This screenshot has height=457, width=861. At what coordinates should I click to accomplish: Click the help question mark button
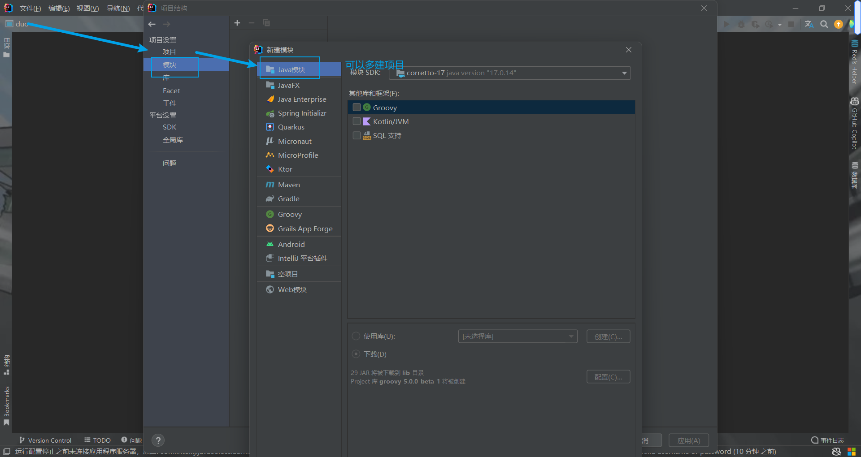158,440
